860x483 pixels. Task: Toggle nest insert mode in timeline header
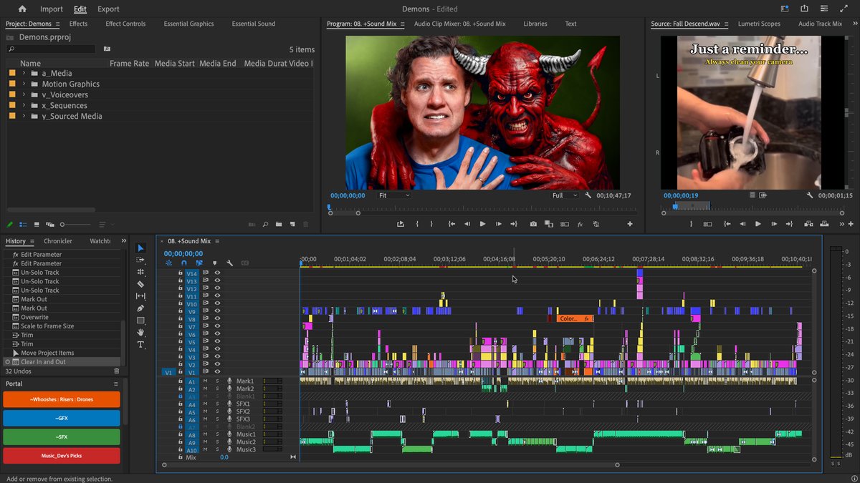[x=169, y=263]
